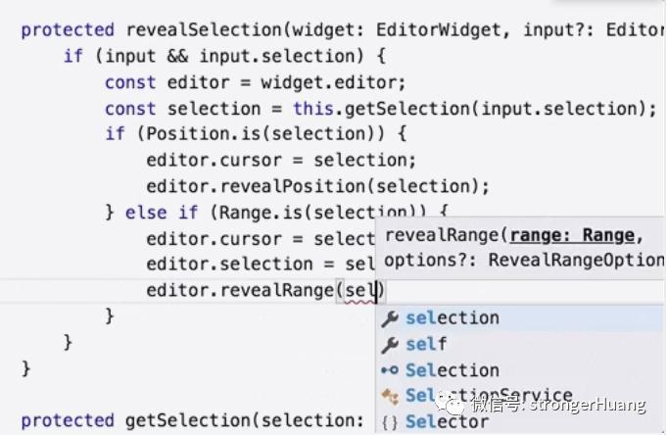Screen dimensions: 667x435
Task: Click the 'revealSelection' method name
Action: click(204, 29)
